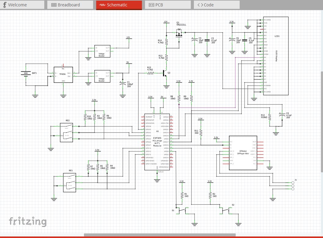Image resolution: width=323 pixels, height=238 pixels.
Task: Click the horizontal scrollbar thumb
Action: click(x=160, y=235)
